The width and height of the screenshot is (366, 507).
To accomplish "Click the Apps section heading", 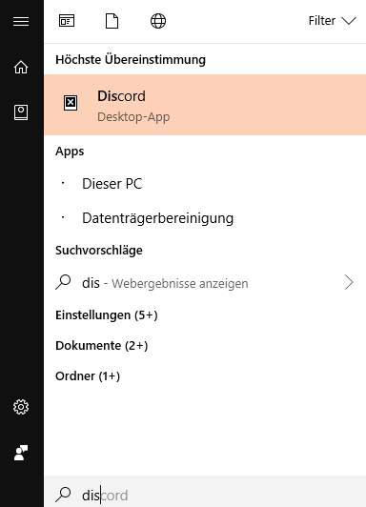I will click(70, 152).
